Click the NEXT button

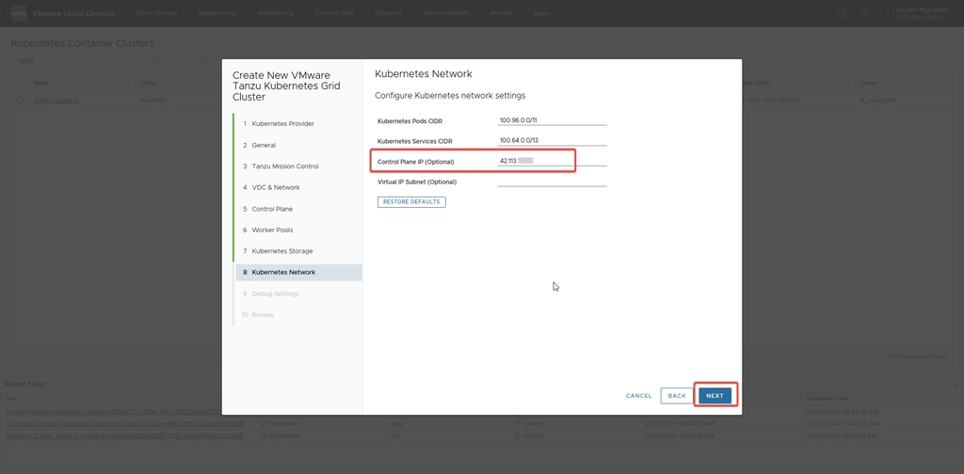click(x=715, y=396)
